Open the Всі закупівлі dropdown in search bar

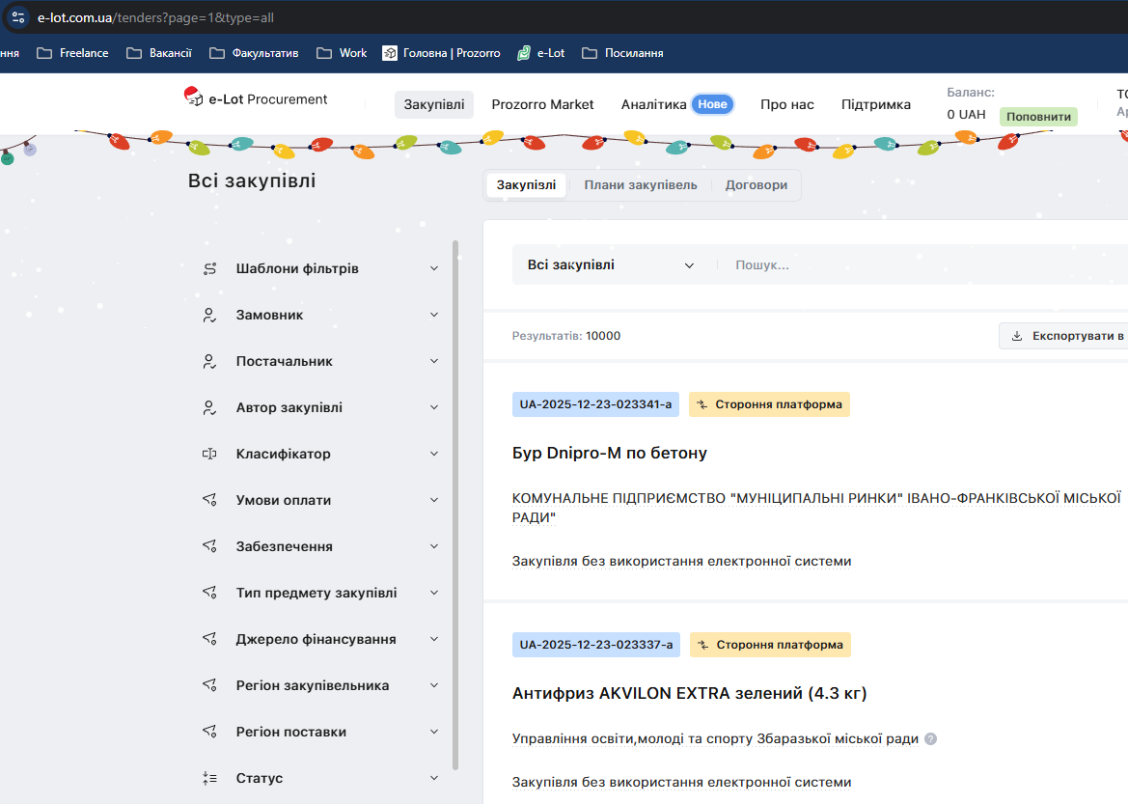click(x=611, y=265)
